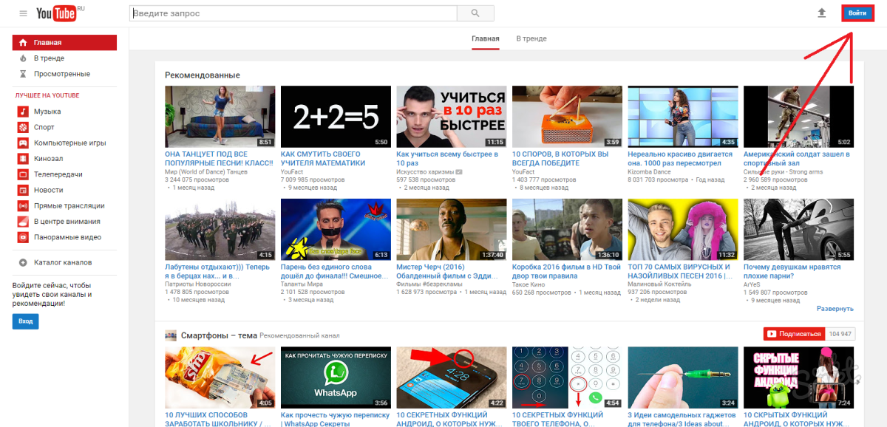Open the Kizomba dance thumbnail 4:35
Viewport: 887px width, 427px height.
683,117
